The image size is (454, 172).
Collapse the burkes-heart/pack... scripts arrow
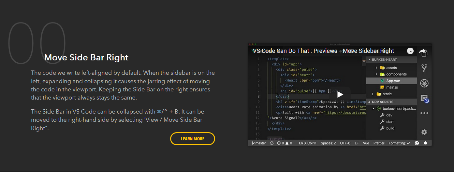click(x=373, y=108)
